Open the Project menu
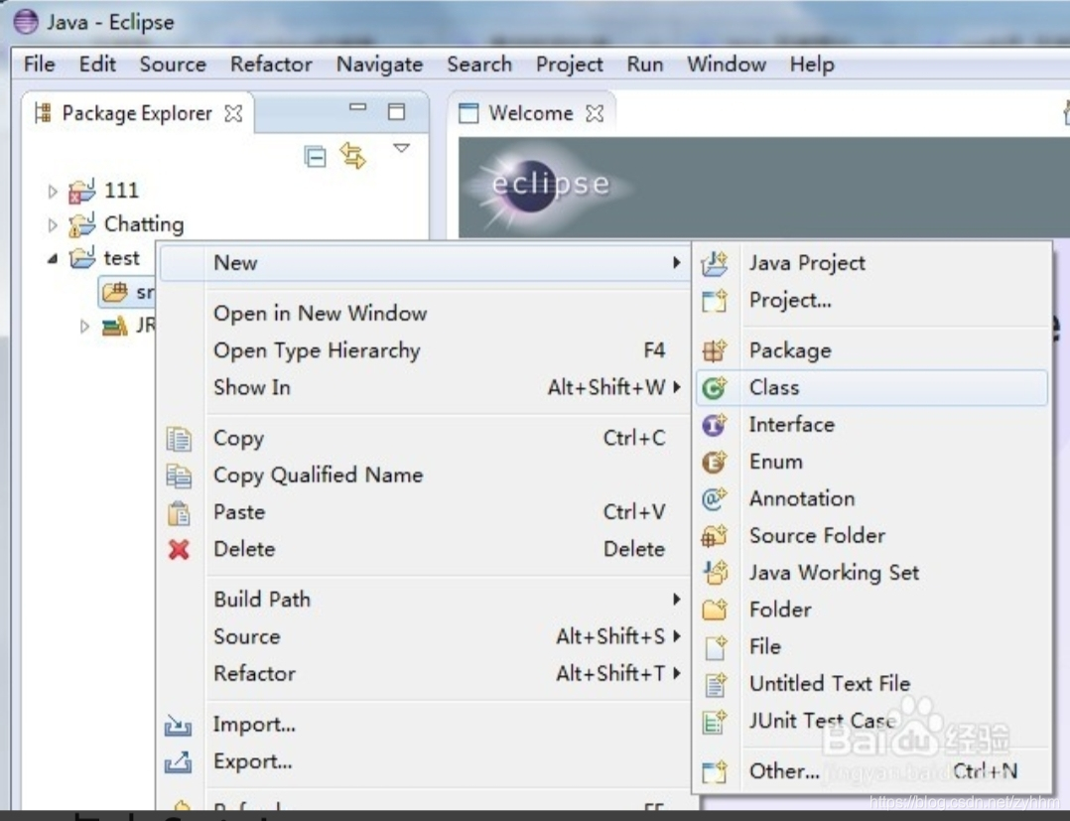1070x821 pixels. click(569, 65)
